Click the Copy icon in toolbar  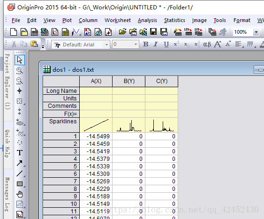coord(24,44)
